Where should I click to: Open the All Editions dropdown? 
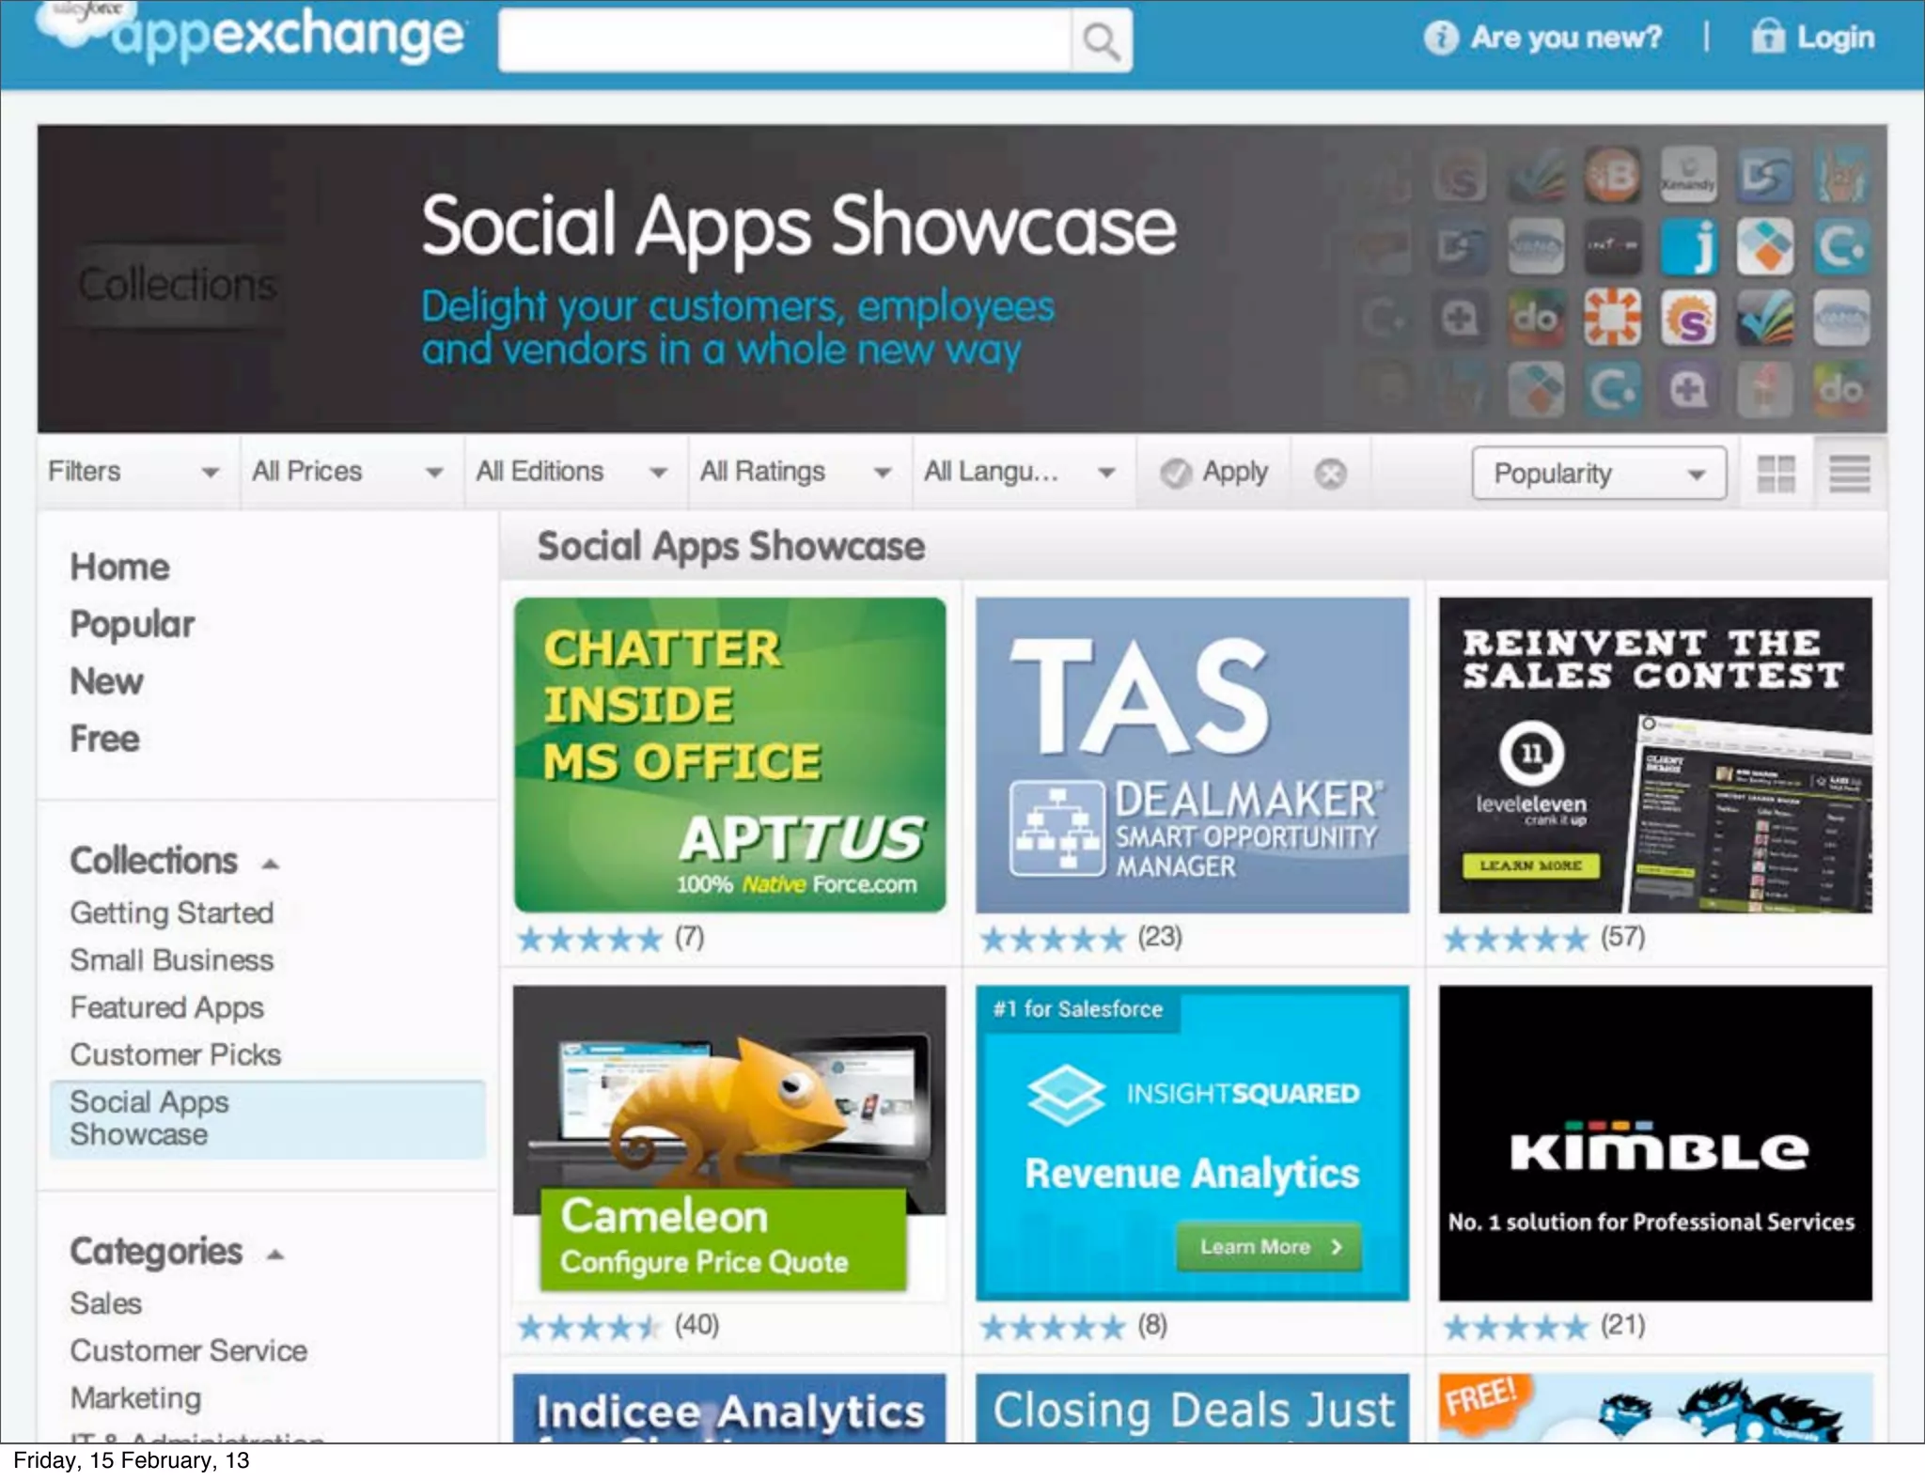tap(576, 472)
